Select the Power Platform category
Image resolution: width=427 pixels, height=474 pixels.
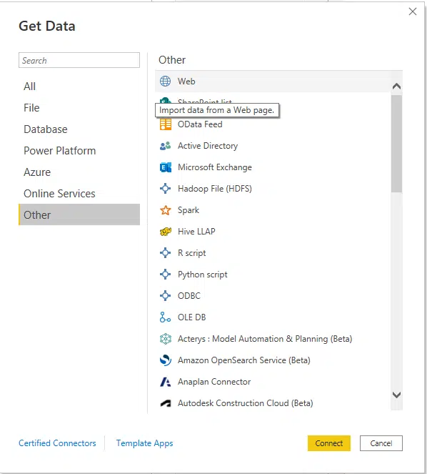pos(60,151)
